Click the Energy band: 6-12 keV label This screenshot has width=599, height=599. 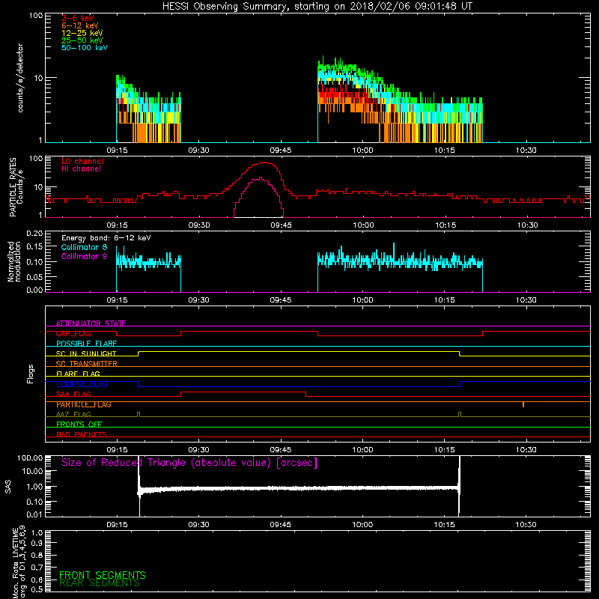point(106,238)
